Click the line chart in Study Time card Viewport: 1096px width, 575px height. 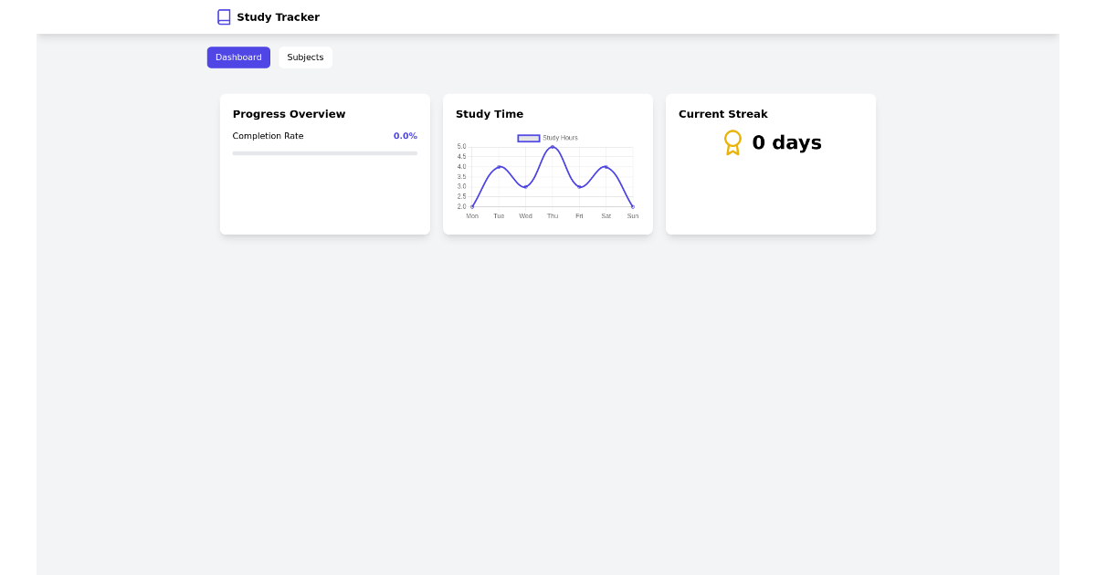(x=548, y=178)
